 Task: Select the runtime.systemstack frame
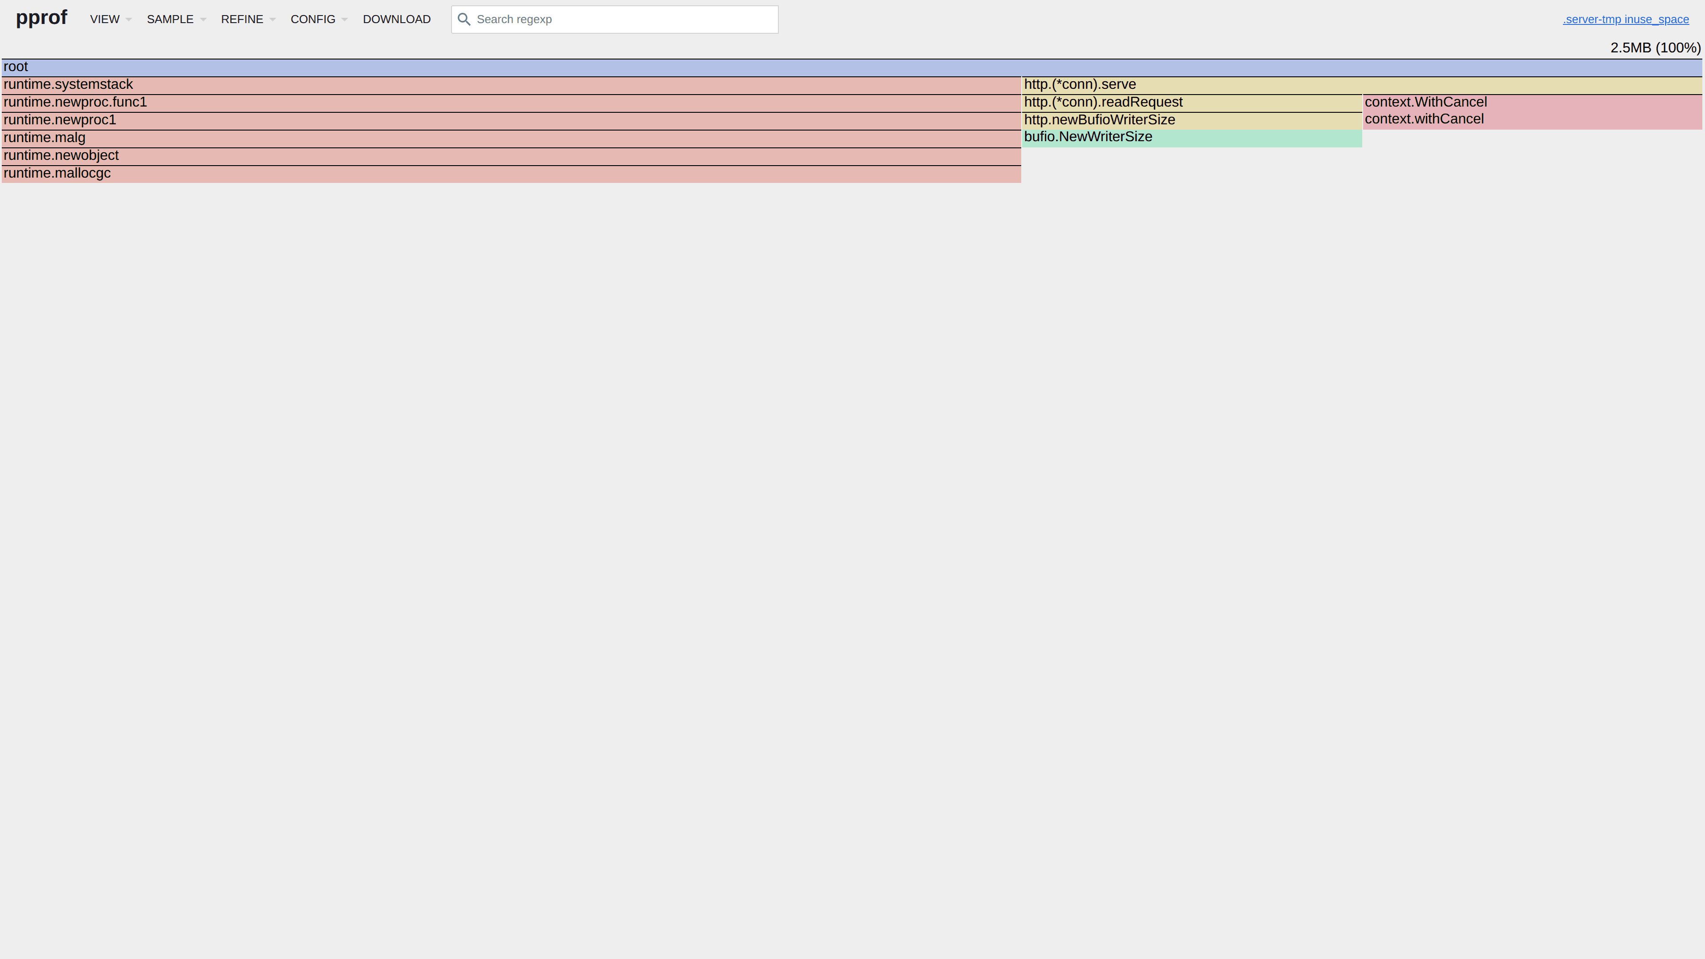511,85
